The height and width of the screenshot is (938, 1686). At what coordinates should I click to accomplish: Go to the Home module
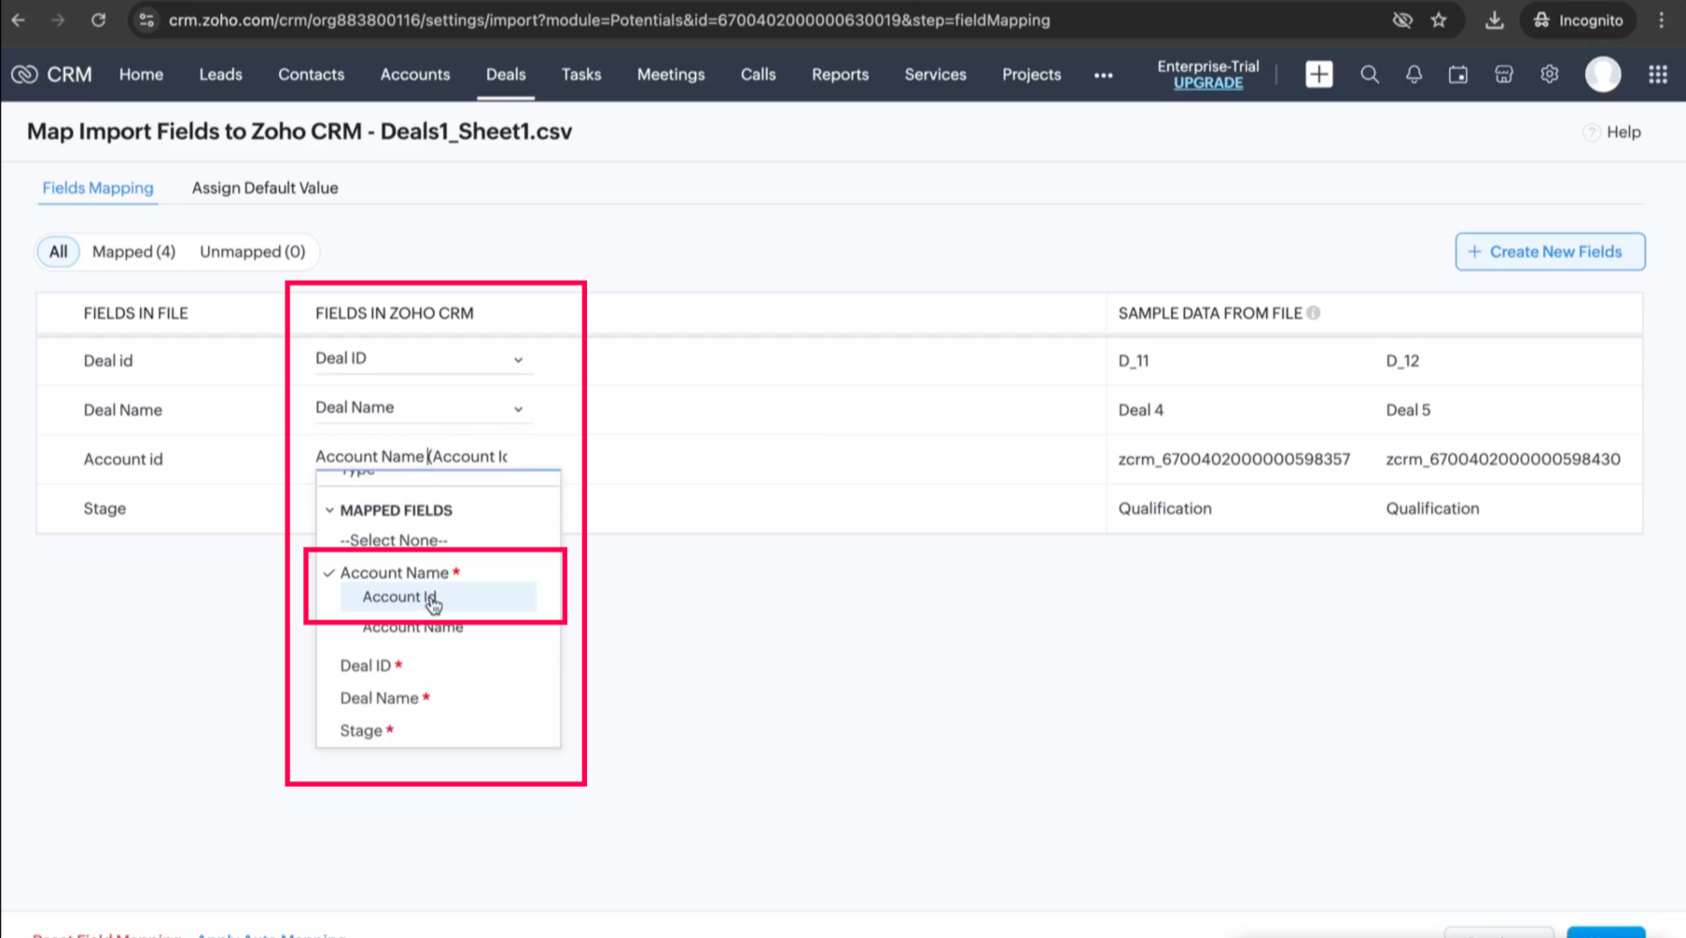(x=141, y=75)
